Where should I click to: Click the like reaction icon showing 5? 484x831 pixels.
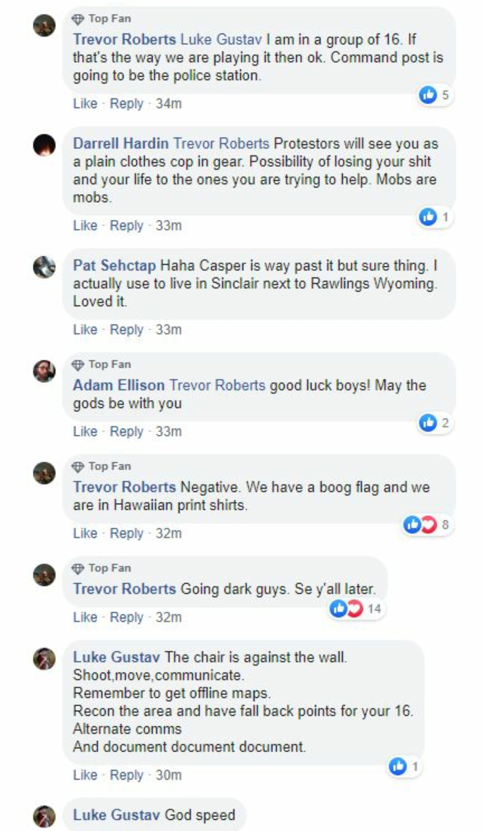(428, 95)
